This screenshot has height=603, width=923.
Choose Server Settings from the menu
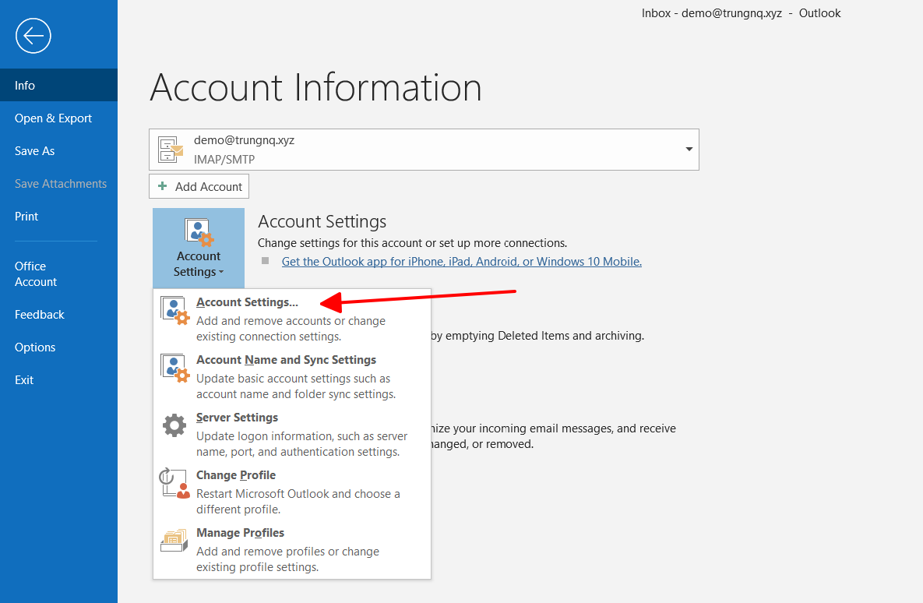point(292,434)
